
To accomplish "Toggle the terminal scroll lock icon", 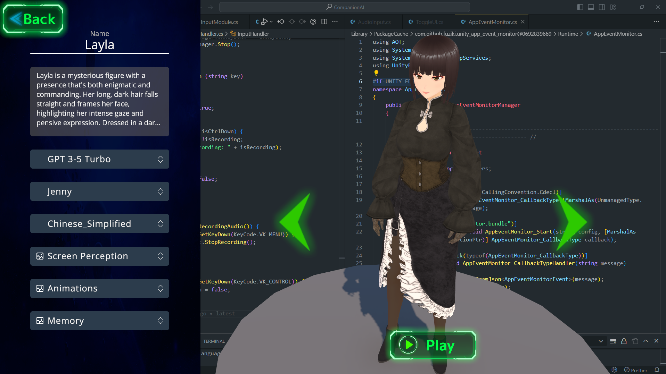I will pos(624,341).
